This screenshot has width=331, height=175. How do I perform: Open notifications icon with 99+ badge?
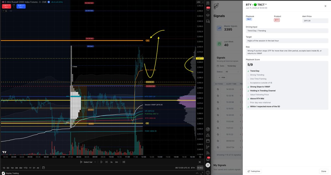click(208, 9)
